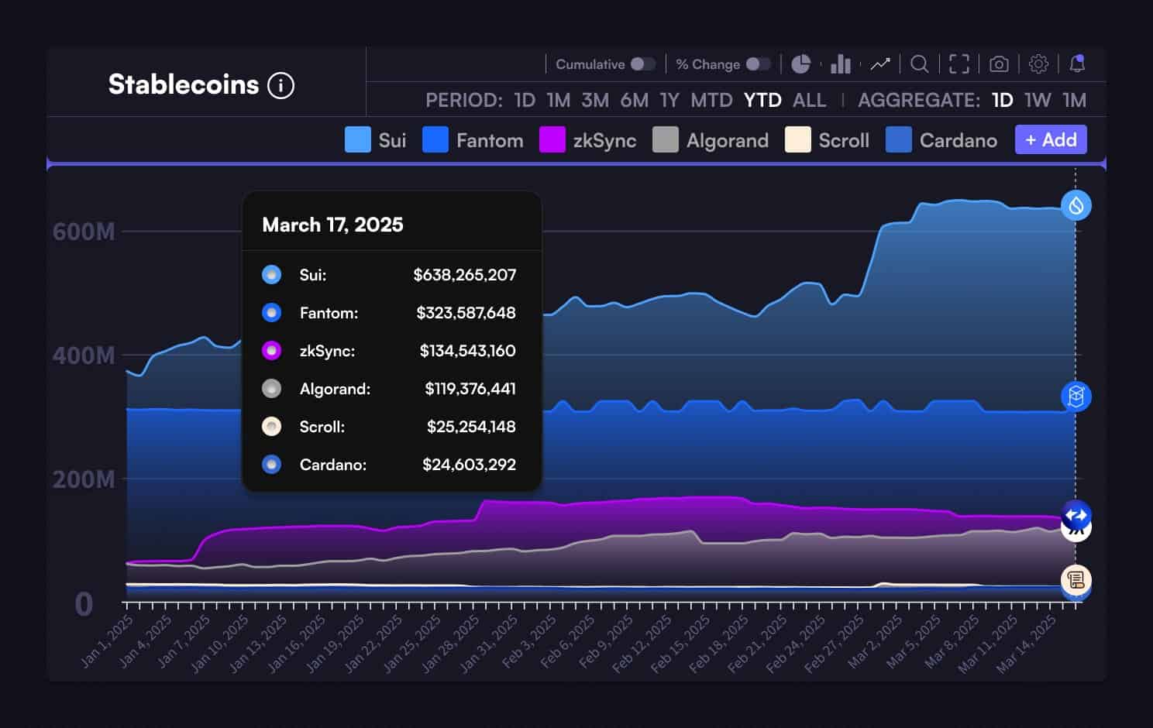Enable the Cumulative toggle
The image size is (1153, 728).
[642, 64]
